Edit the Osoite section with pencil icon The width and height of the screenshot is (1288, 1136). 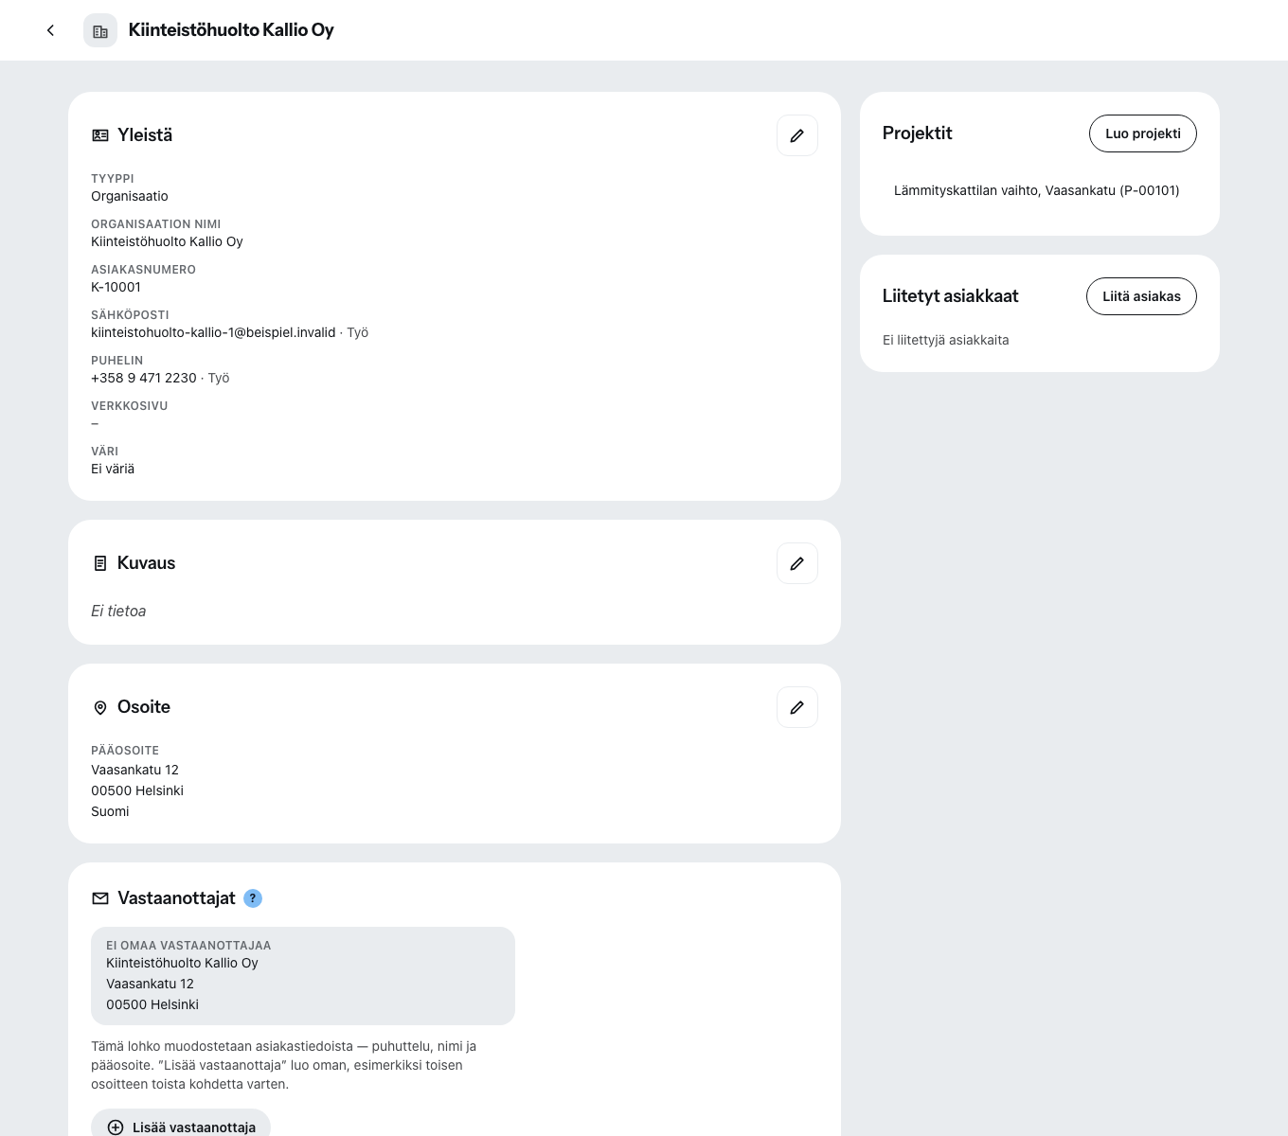point(797,707)
